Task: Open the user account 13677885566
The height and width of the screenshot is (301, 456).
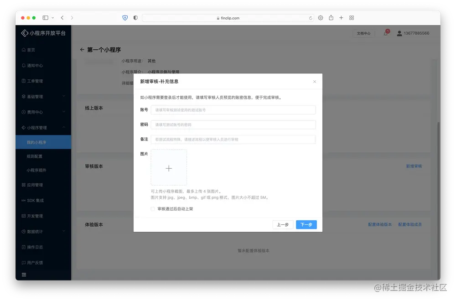Action: (x=413, y=33)
